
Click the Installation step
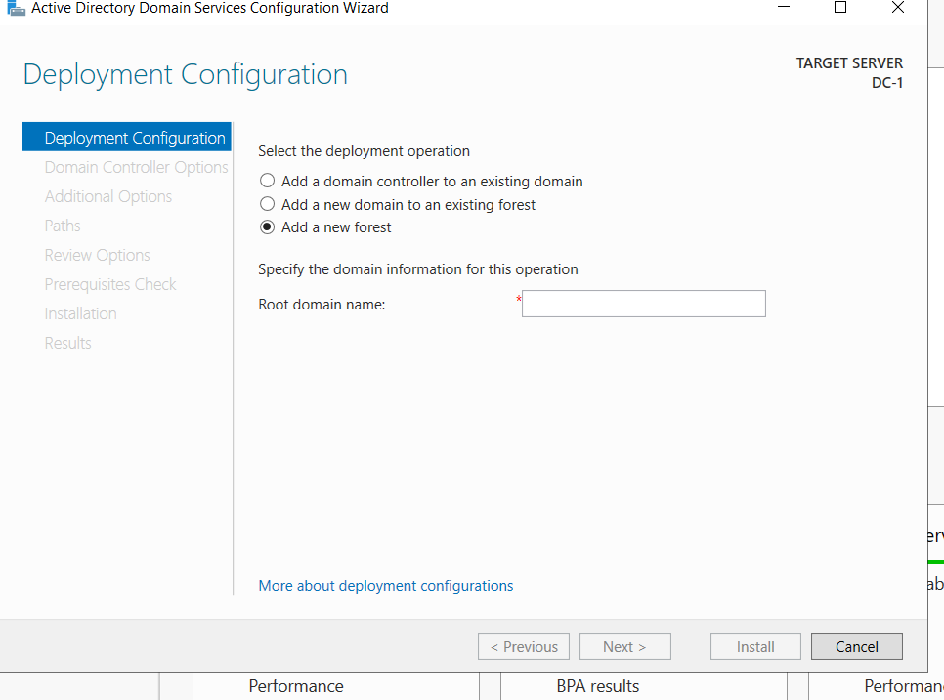[80, 313]
